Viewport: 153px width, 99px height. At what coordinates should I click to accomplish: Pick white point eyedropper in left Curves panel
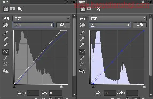tap(6, 45)
